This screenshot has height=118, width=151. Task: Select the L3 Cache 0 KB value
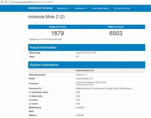click(78, 104)
